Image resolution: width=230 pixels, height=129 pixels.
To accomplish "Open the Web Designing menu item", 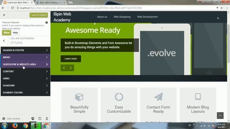I will tap(122, 17).
